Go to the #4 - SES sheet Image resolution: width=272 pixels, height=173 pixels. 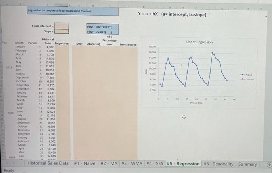point(155,163)
